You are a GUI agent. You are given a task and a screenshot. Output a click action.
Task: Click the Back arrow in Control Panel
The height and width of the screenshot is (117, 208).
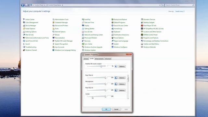(23, 5)
